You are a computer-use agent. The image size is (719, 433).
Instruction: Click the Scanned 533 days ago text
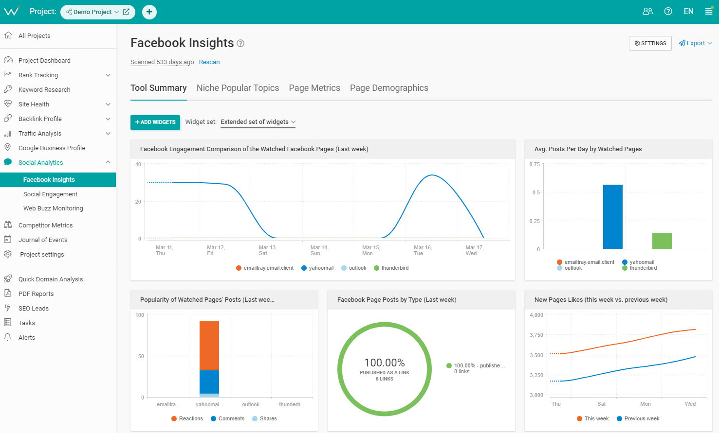(x=162, y=62)
